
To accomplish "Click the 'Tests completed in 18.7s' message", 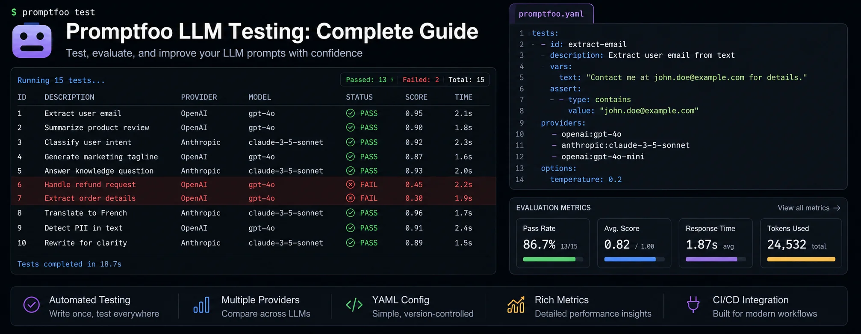I will click(x=69, y=264).
